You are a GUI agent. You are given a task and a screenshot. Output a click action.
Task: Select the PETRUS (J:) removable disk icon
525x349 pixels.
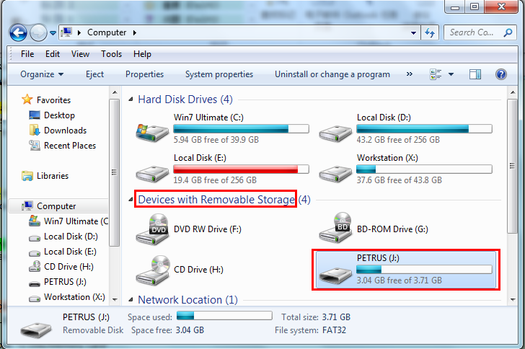[x=335, y=275]
